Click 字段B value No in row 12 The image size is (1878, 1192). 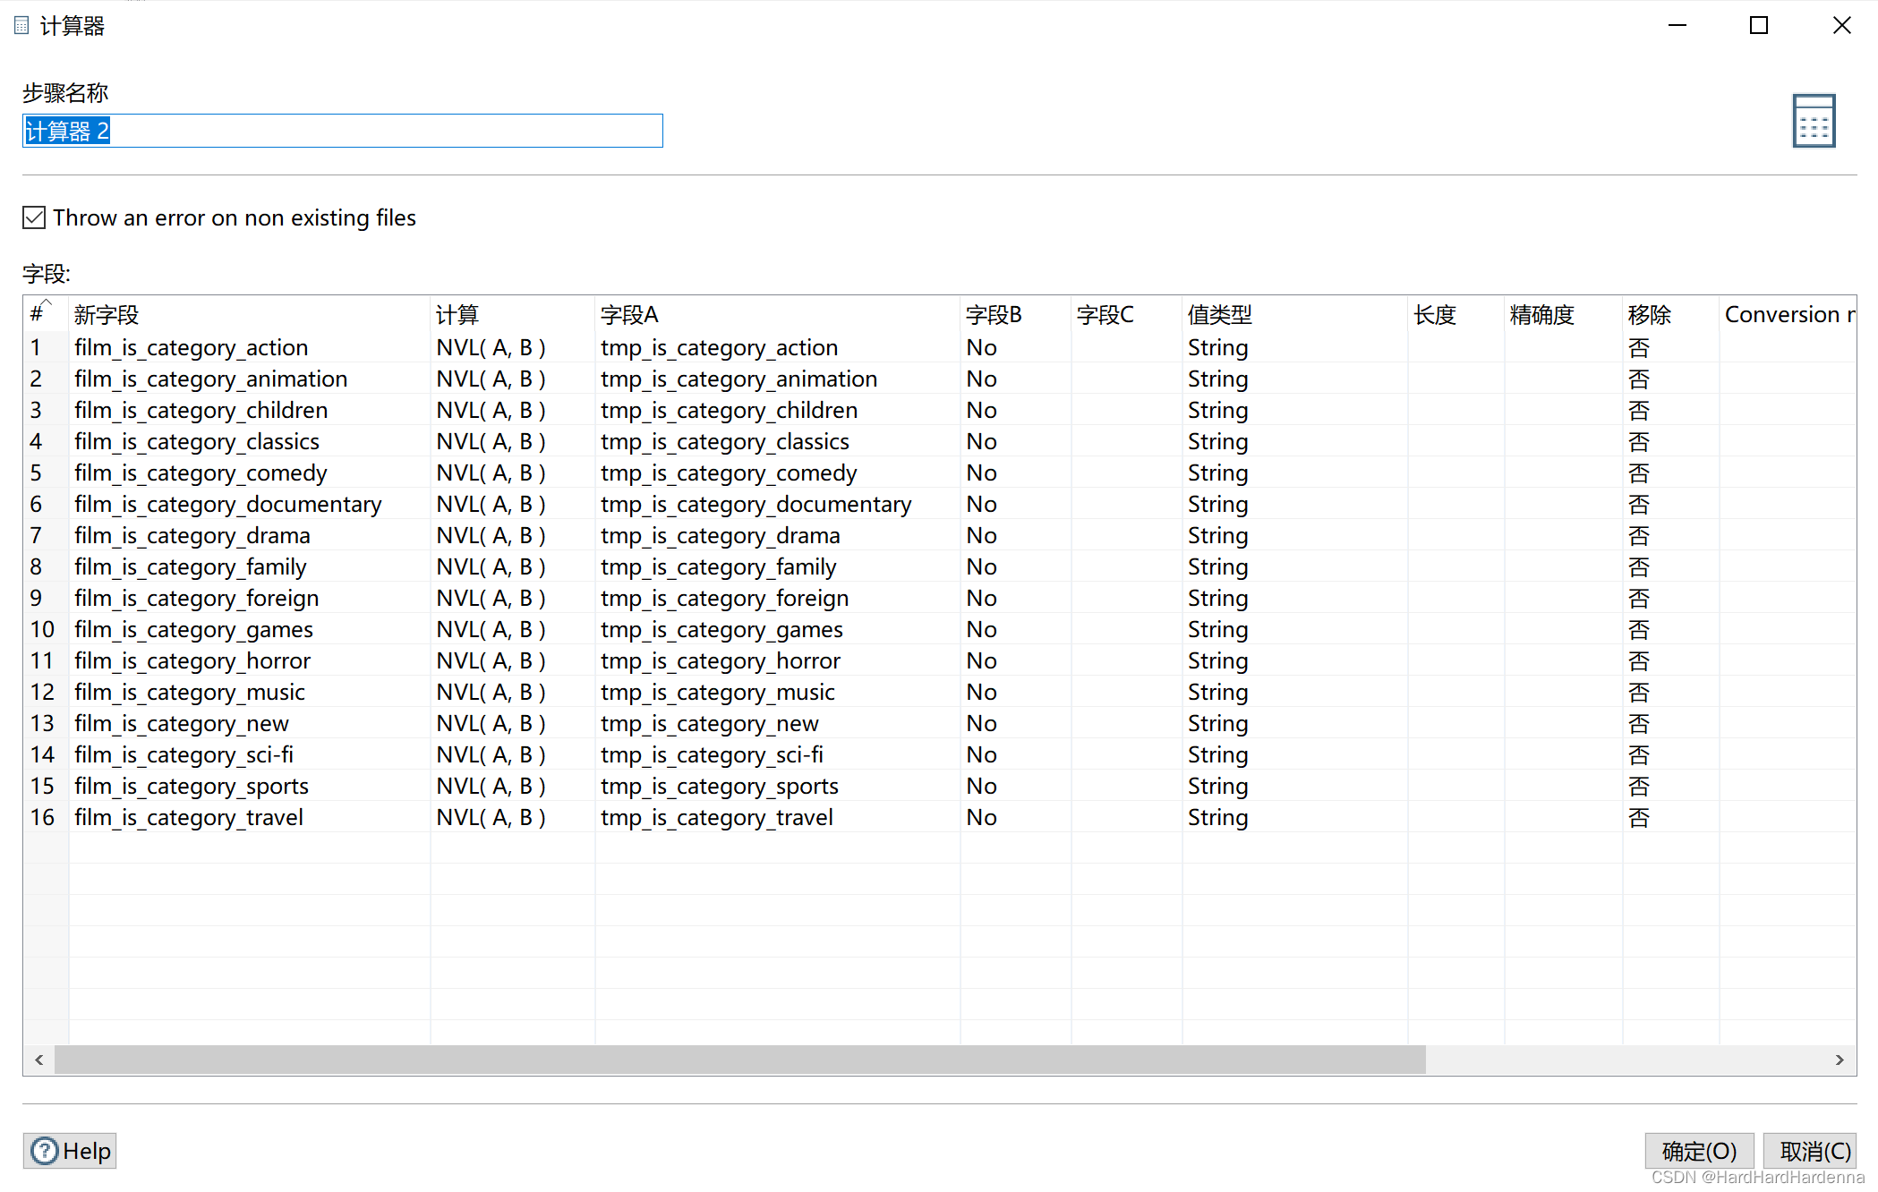[x=1016, y=692]
